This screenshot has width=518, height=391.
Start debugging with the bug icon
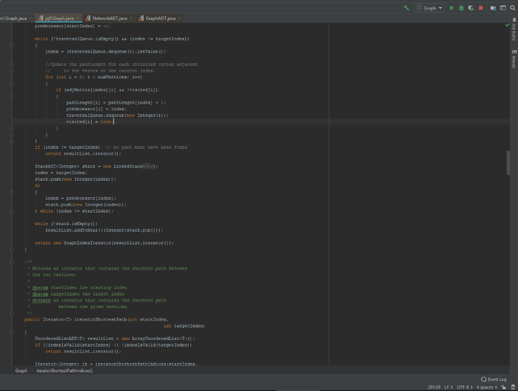pos(461,8)
